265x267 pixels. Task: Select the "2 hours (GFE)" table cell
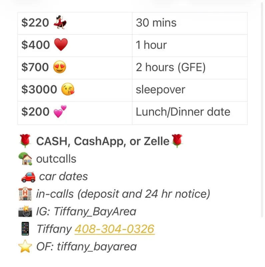tap(189, 67)
